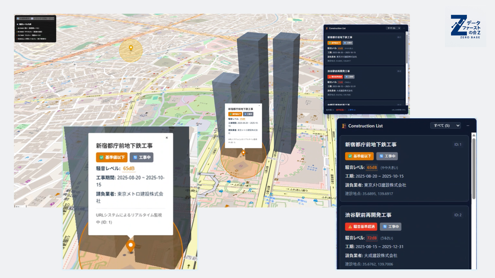Close the enlarged 新宿都庁前地下鉄工事 popup

pos(167,138)
